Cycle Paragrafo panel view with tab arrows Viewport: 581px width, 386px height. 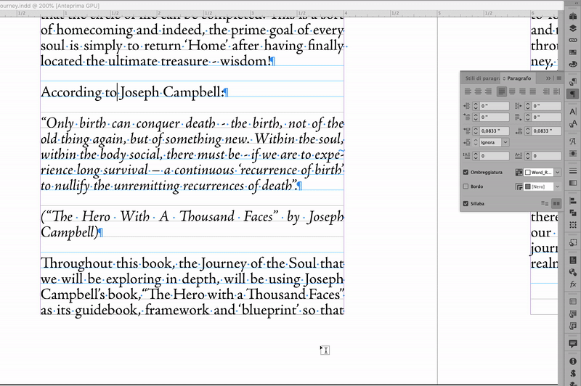(504, 78)
